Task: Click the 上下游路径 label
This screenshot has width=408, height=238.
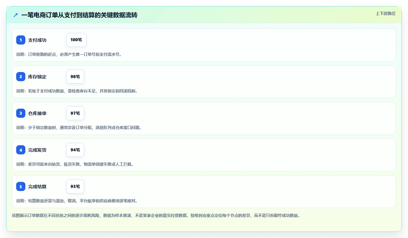Action: 385,13
